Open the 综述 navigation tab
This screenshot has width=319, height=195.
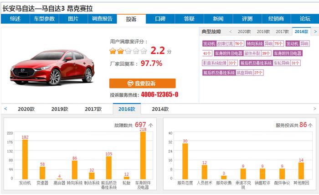pyautogui.click(x=15, y=19)
